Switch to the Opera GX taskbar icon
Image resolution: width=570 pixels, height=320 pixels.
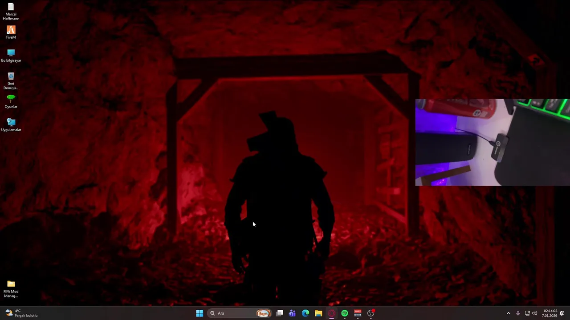331,313
